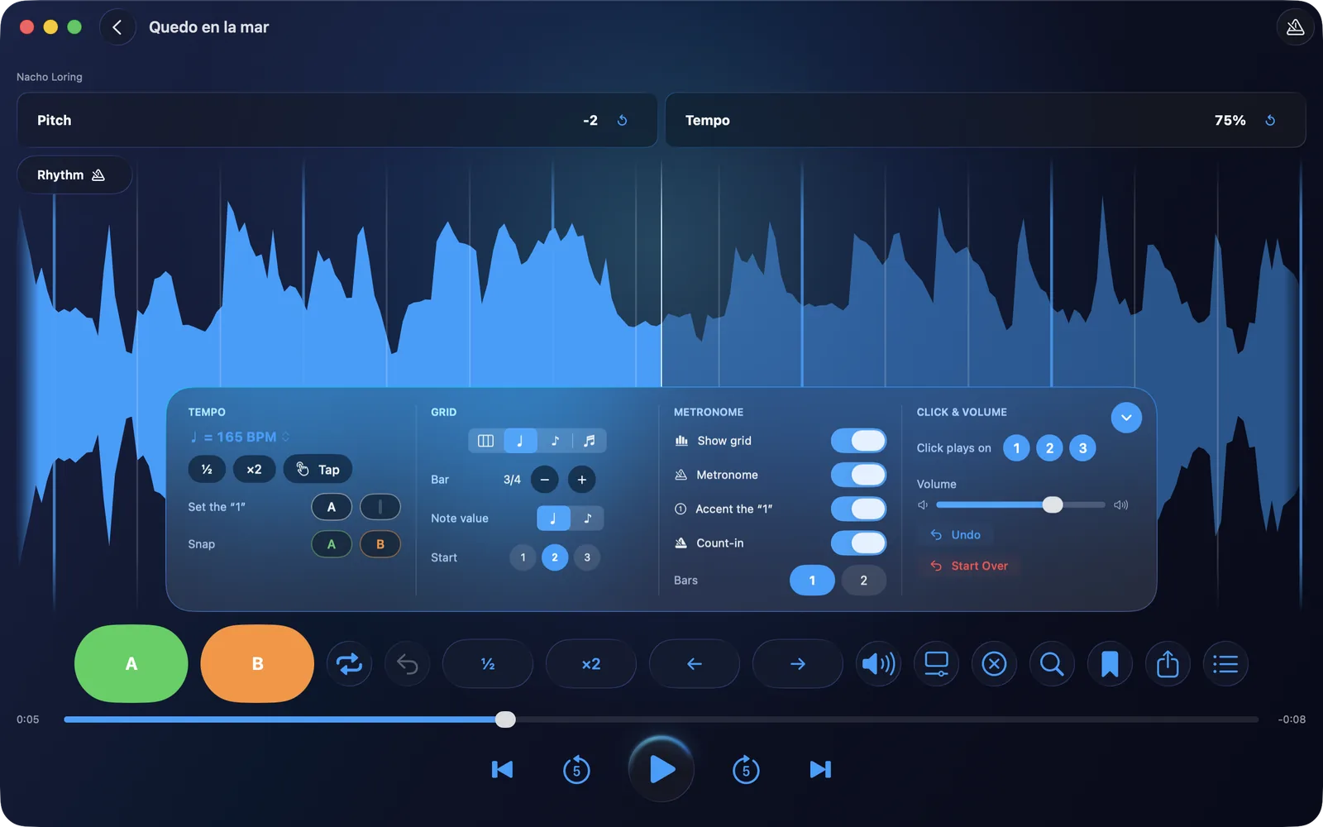
Task: Set loop point with orange B button
Action: click(257, 663)
